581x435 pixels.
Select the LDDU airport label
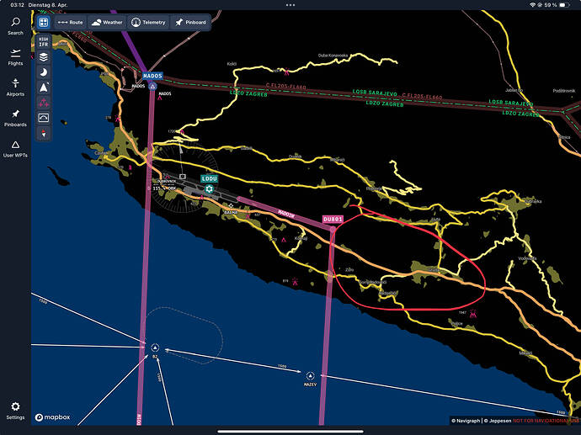[x=210, y=178]
